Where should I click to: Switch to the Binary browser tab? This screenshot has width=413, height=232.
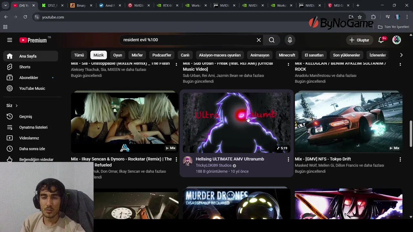81,5
